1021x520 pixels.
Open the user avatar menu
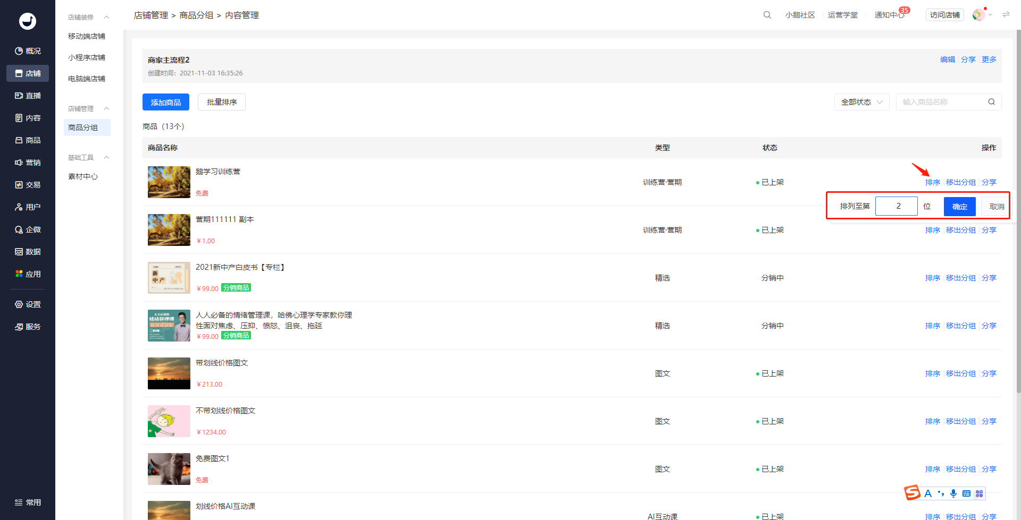[x=978, y=15]
